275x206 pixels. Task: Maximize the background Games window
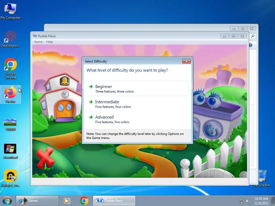click(x=243, y=28)
